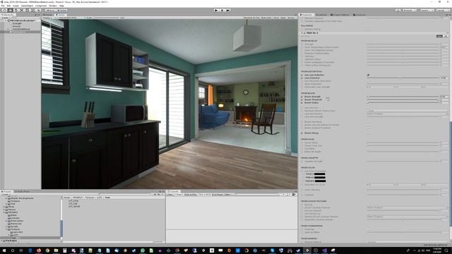
Task: Click the Play button
Action: point(216,10)
